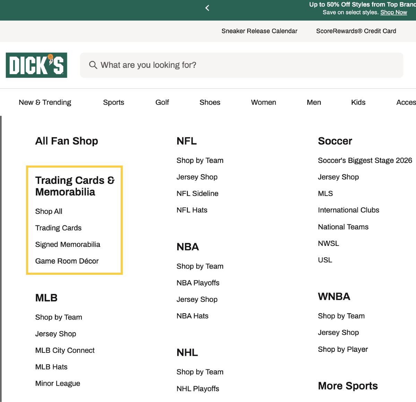Open the Golf menu

[x=162, y=102]
